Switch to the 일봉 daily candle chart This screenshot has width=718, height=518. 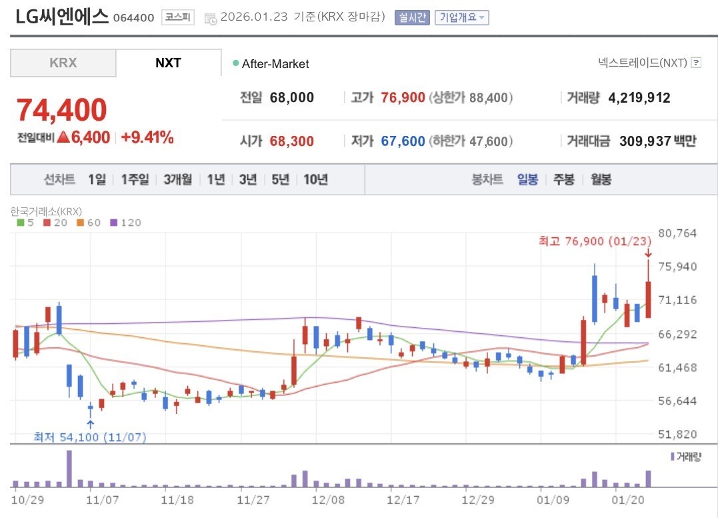coord(527,179)
